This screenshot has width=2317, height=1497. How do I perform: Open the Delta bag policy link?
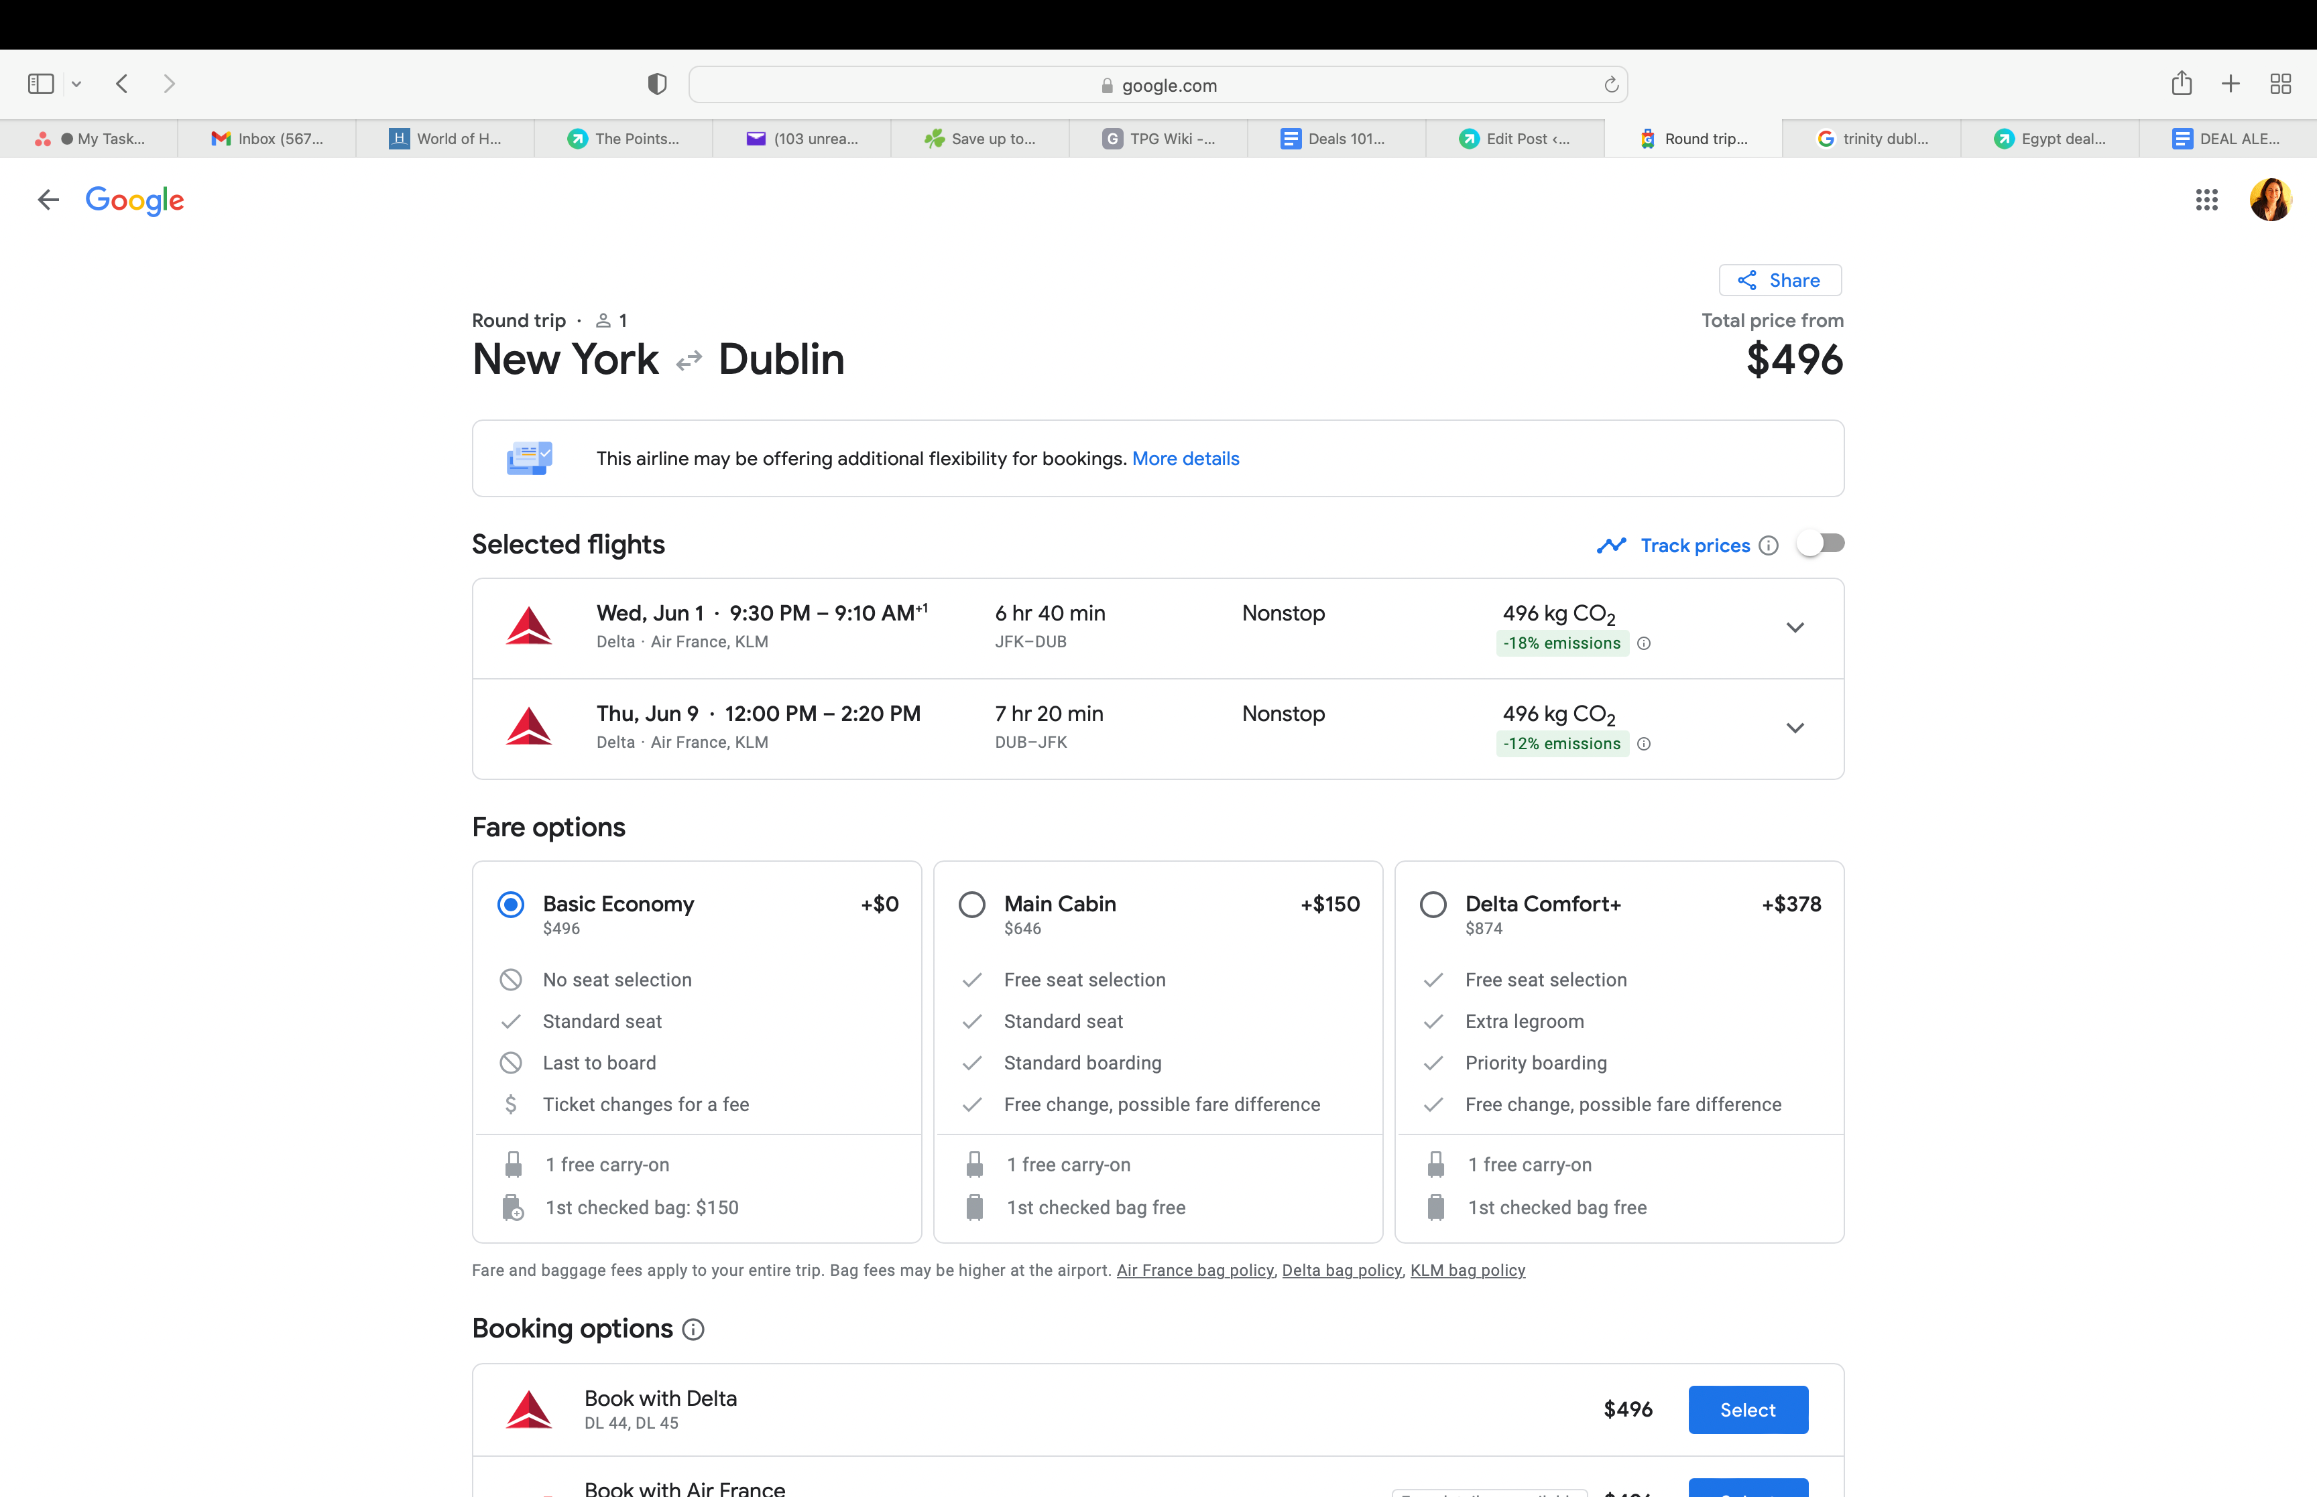1342,1271
